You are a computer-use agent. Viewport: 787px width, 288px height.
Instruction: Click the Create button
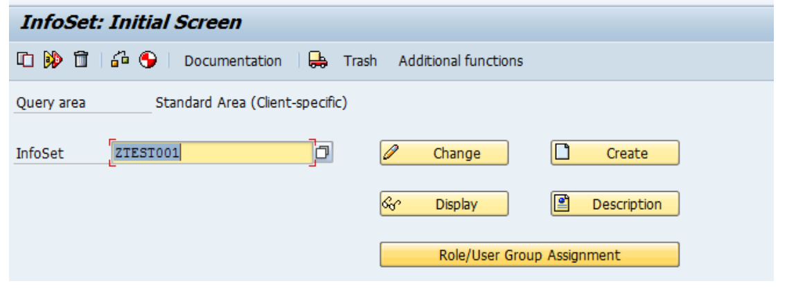[615, 153]
